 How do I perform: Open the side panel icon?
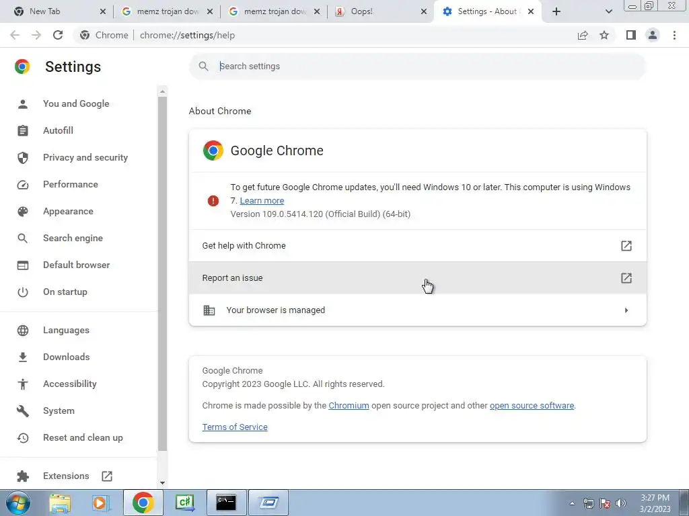point(631,35)
